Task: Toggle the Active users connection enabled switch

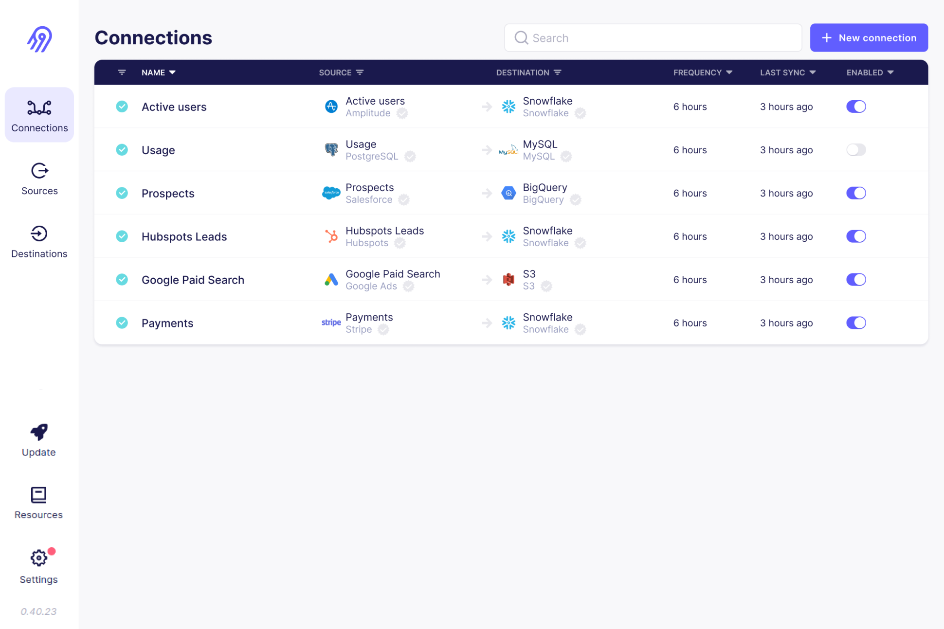Action: pos(856,107)
